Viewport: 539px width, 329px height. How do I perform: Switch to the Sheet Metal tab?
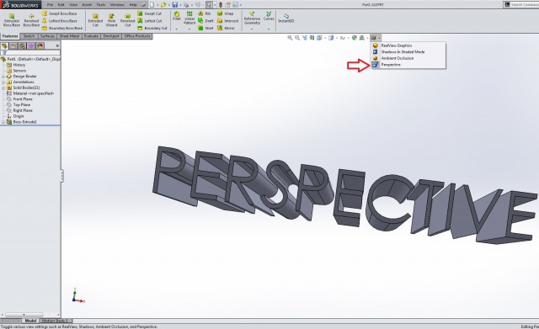69,36
